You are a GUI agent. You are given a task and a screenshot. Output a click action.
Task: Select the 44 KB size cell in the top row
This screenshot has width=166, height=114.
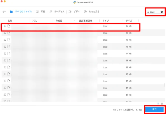129,26
